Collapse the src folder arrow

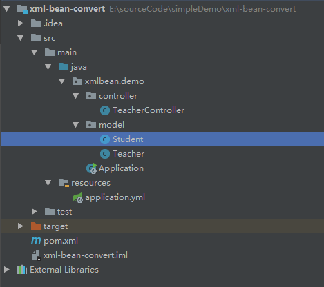[21, 38]
